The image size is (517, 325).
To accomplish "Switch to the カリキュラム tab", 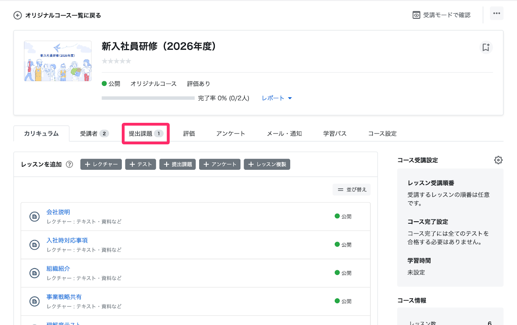I will tap(41, 134).
